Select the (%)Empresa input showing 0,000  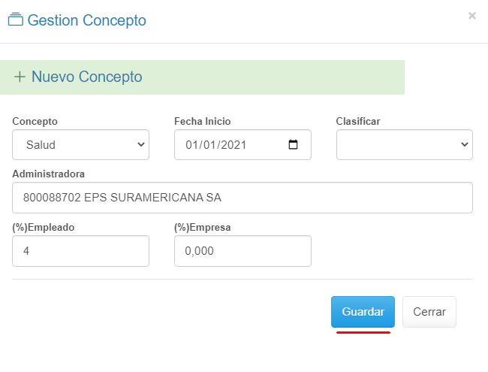242,251
